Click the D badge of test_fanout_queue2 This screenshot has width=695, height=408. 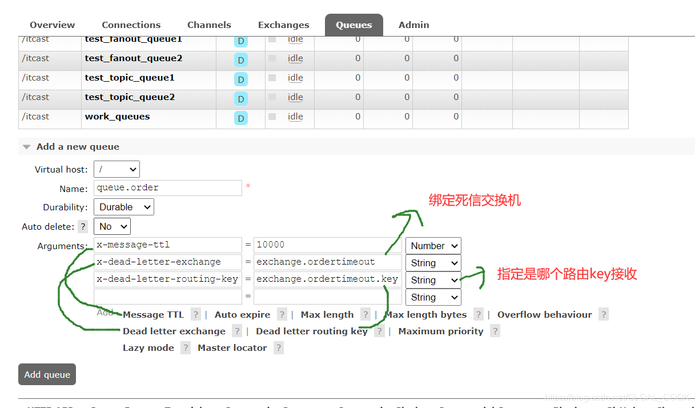pyautogui.click(x=240, y=60)
